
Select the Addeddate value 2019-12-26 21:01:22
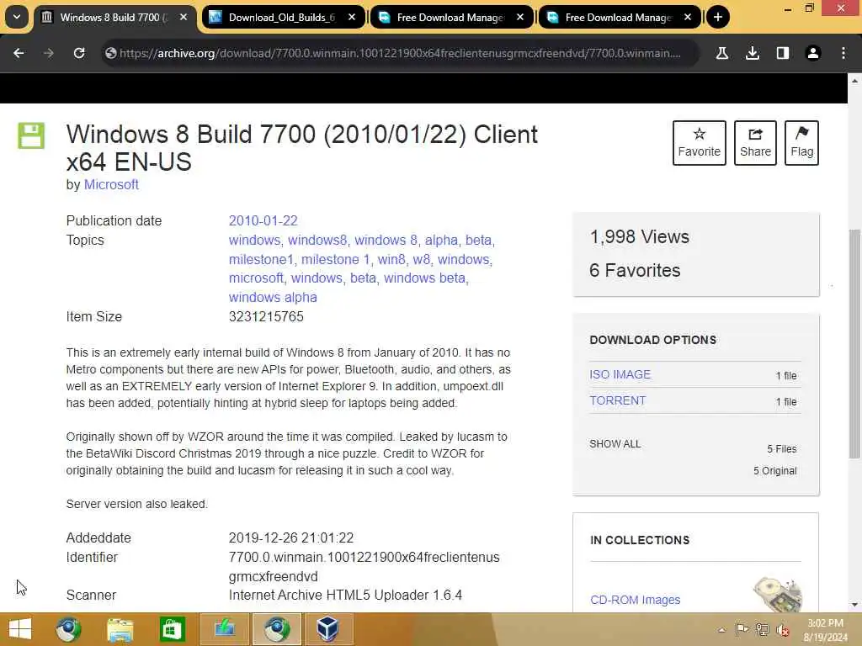pos(290,537)
